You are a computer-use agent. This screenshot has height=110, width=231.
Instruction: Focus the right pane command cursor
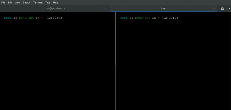(120, 22)
